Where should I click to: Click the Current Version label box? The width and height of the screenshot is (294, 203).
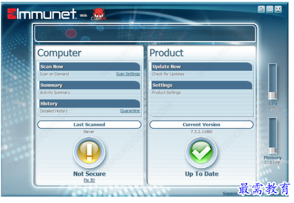201,125
